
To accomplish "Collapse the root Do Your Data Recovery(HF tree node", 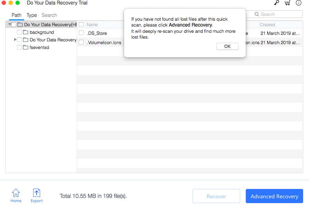I will click(9, 24).
